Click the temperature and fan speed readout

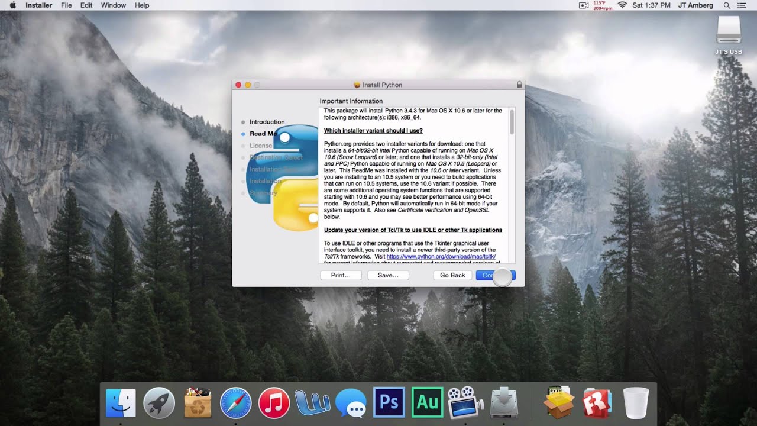pyautogui.click(x=602, y=5)
